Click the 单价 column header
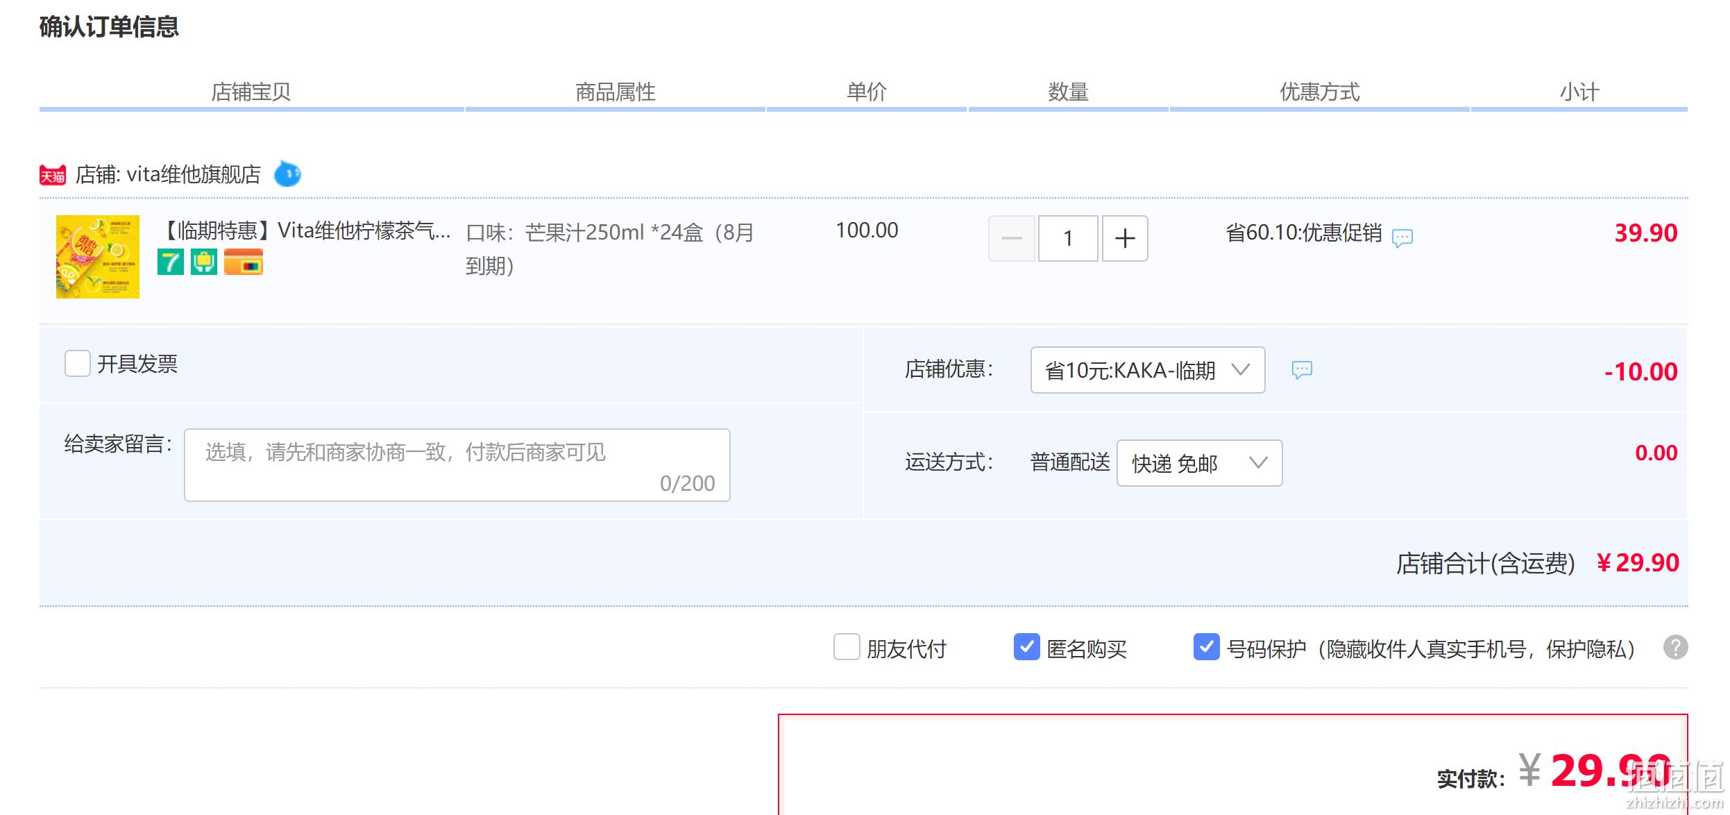This screenshot has width=1730, height=815. click(867, 92)
